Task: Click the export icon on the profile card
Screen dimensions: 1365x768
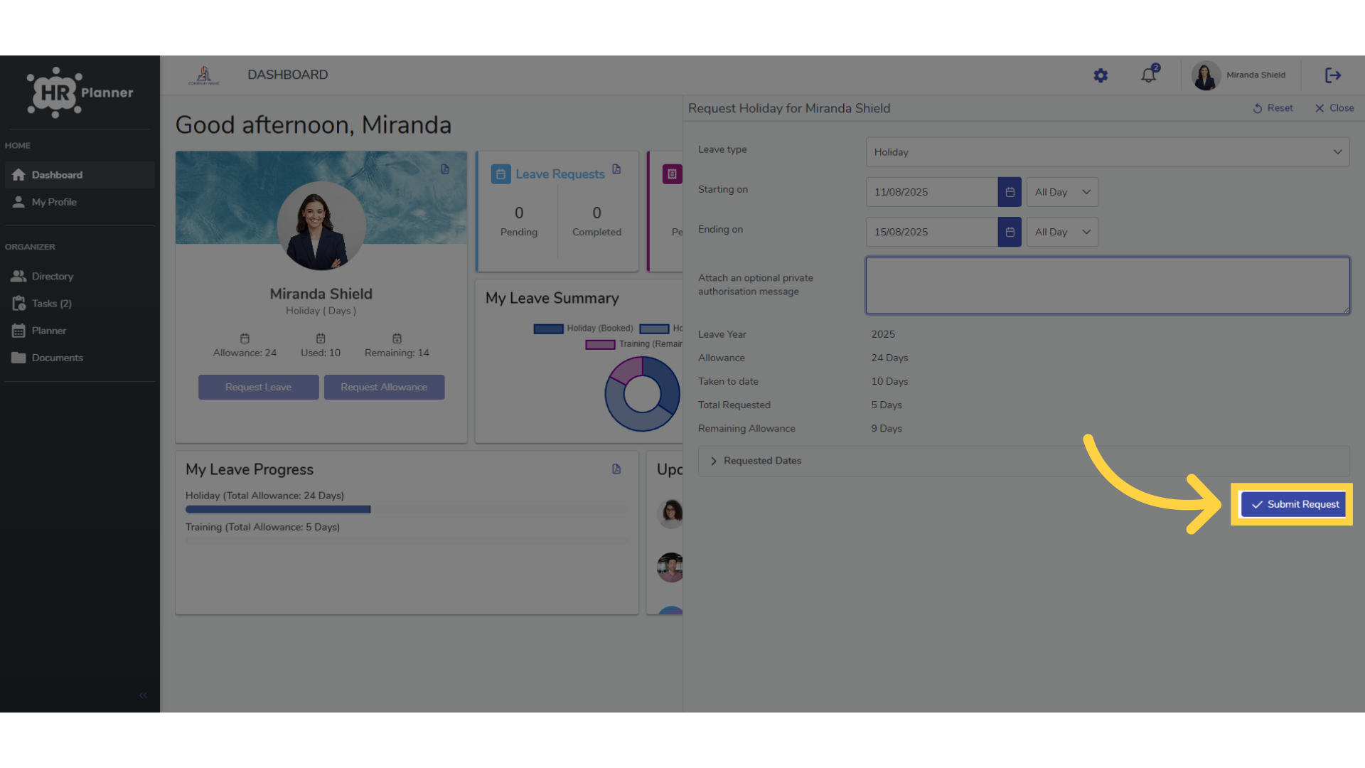Action: point(445,169)
